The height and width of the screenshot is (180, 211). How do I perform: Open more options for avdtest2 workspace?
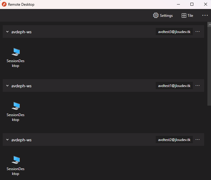click(x=198, y=139)
